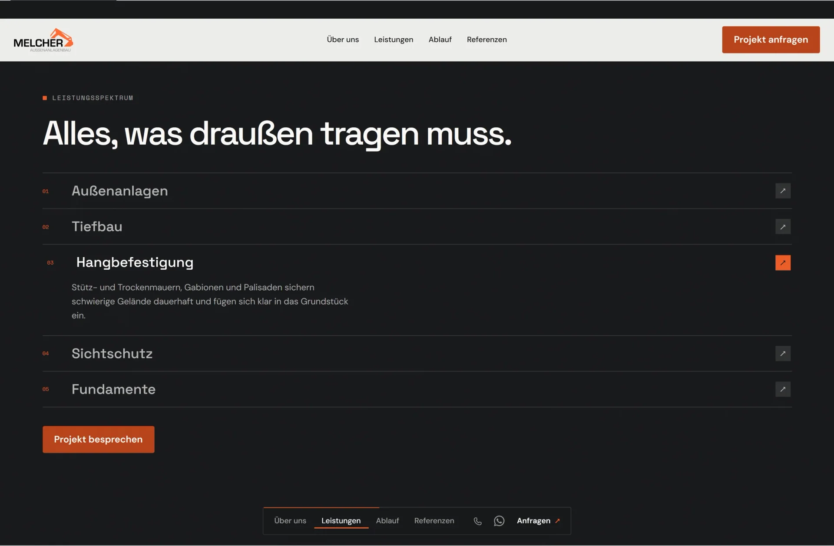Click the arrow icon in the Außenanlagen row
This screenshot has width=834, height=546.
click(x=783, y=191)
